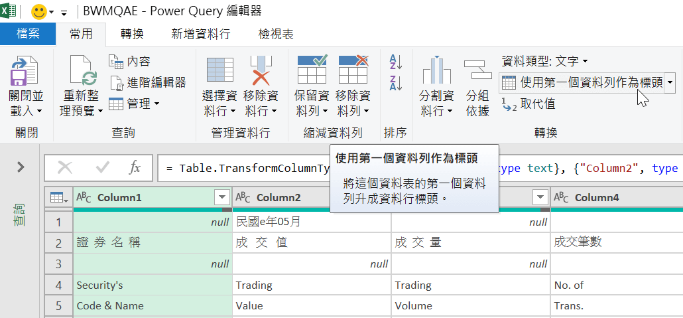The image size is (683, 318).
Task: Select the Column1 header
Action: (x=153, y=198)
